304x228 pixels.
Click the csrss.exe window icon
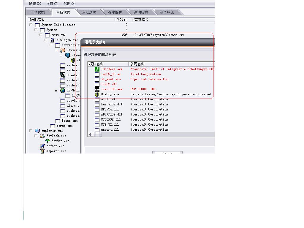coord(53,126)
